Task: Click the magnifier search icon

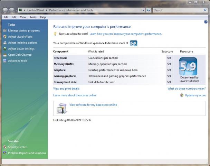Action: pos(205,10)
